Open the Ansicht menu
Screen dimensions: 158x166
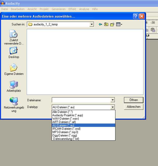point(32,9)
